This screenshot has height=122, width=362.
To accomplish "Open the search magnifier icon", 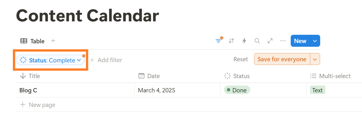I will pyautogui.click(x=257, y=41).
